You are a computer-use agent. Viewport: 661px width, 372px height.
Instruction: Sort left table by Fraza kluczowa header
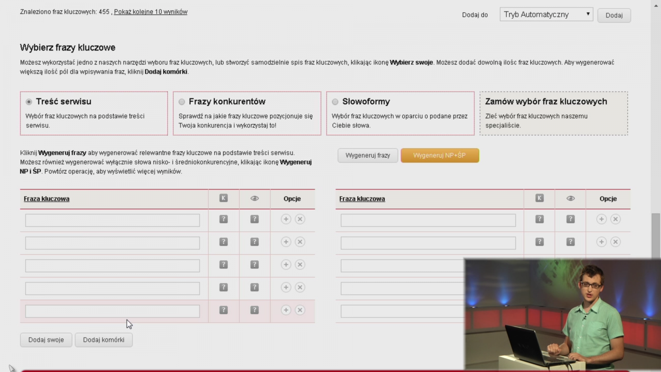[47, 199]
